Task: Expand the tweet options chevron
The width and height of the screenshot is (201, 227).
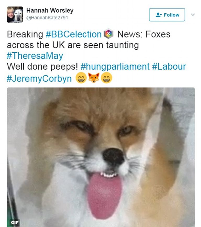Action: click(x=193, y=15)
